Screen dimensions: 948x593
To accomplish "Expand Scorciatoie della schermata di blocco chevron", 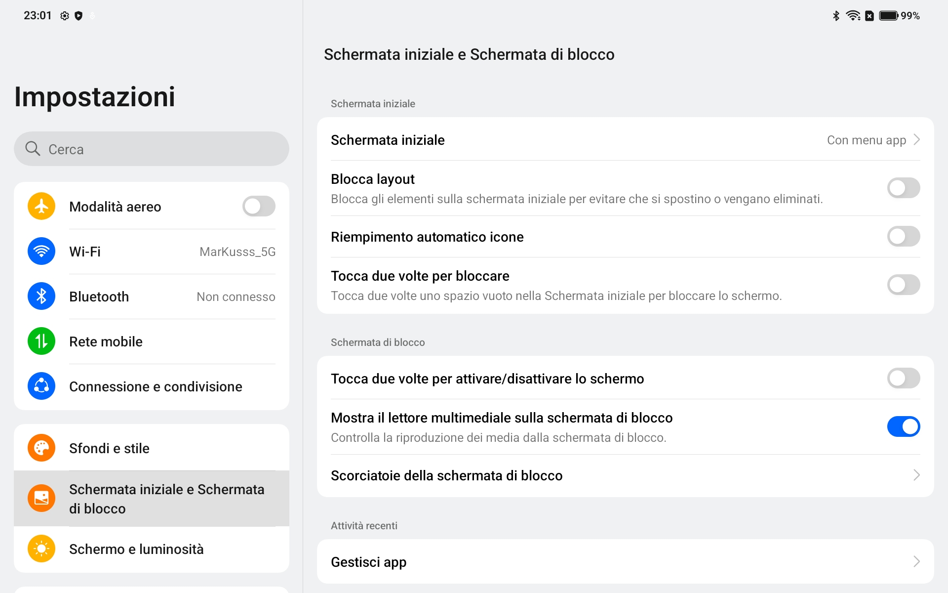I will [x=916, y=475].
